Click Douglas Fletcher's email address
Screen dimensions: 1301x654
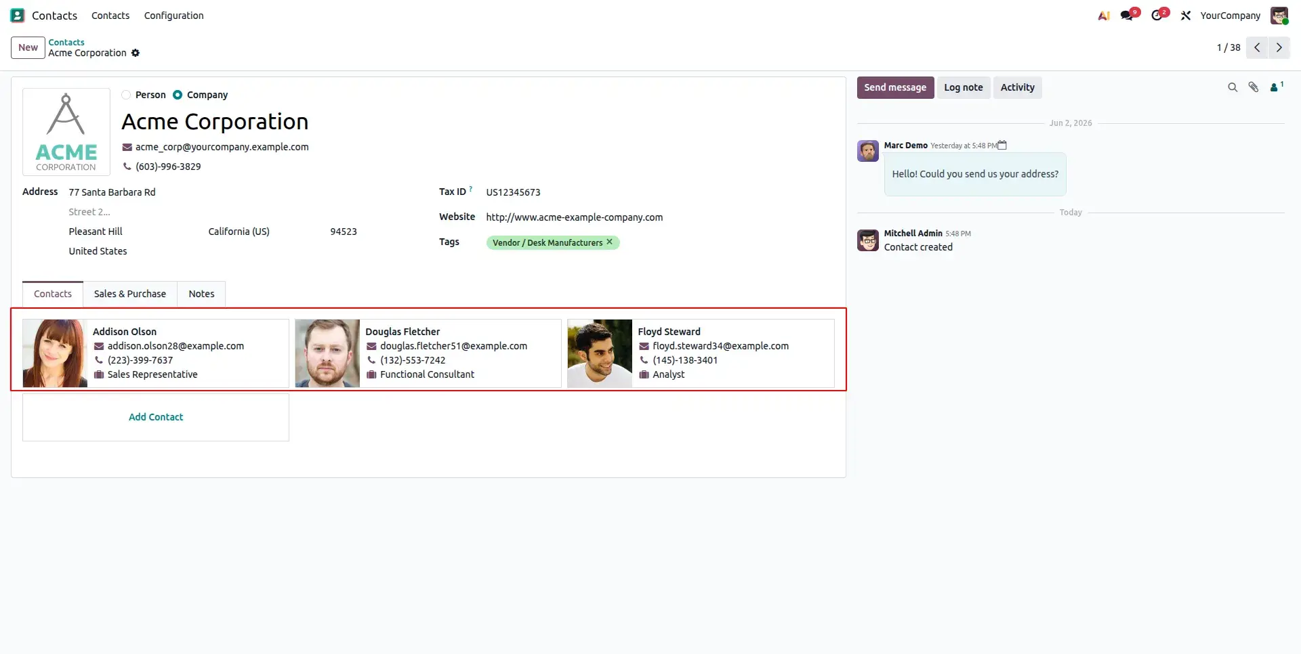tap(453, 346)
